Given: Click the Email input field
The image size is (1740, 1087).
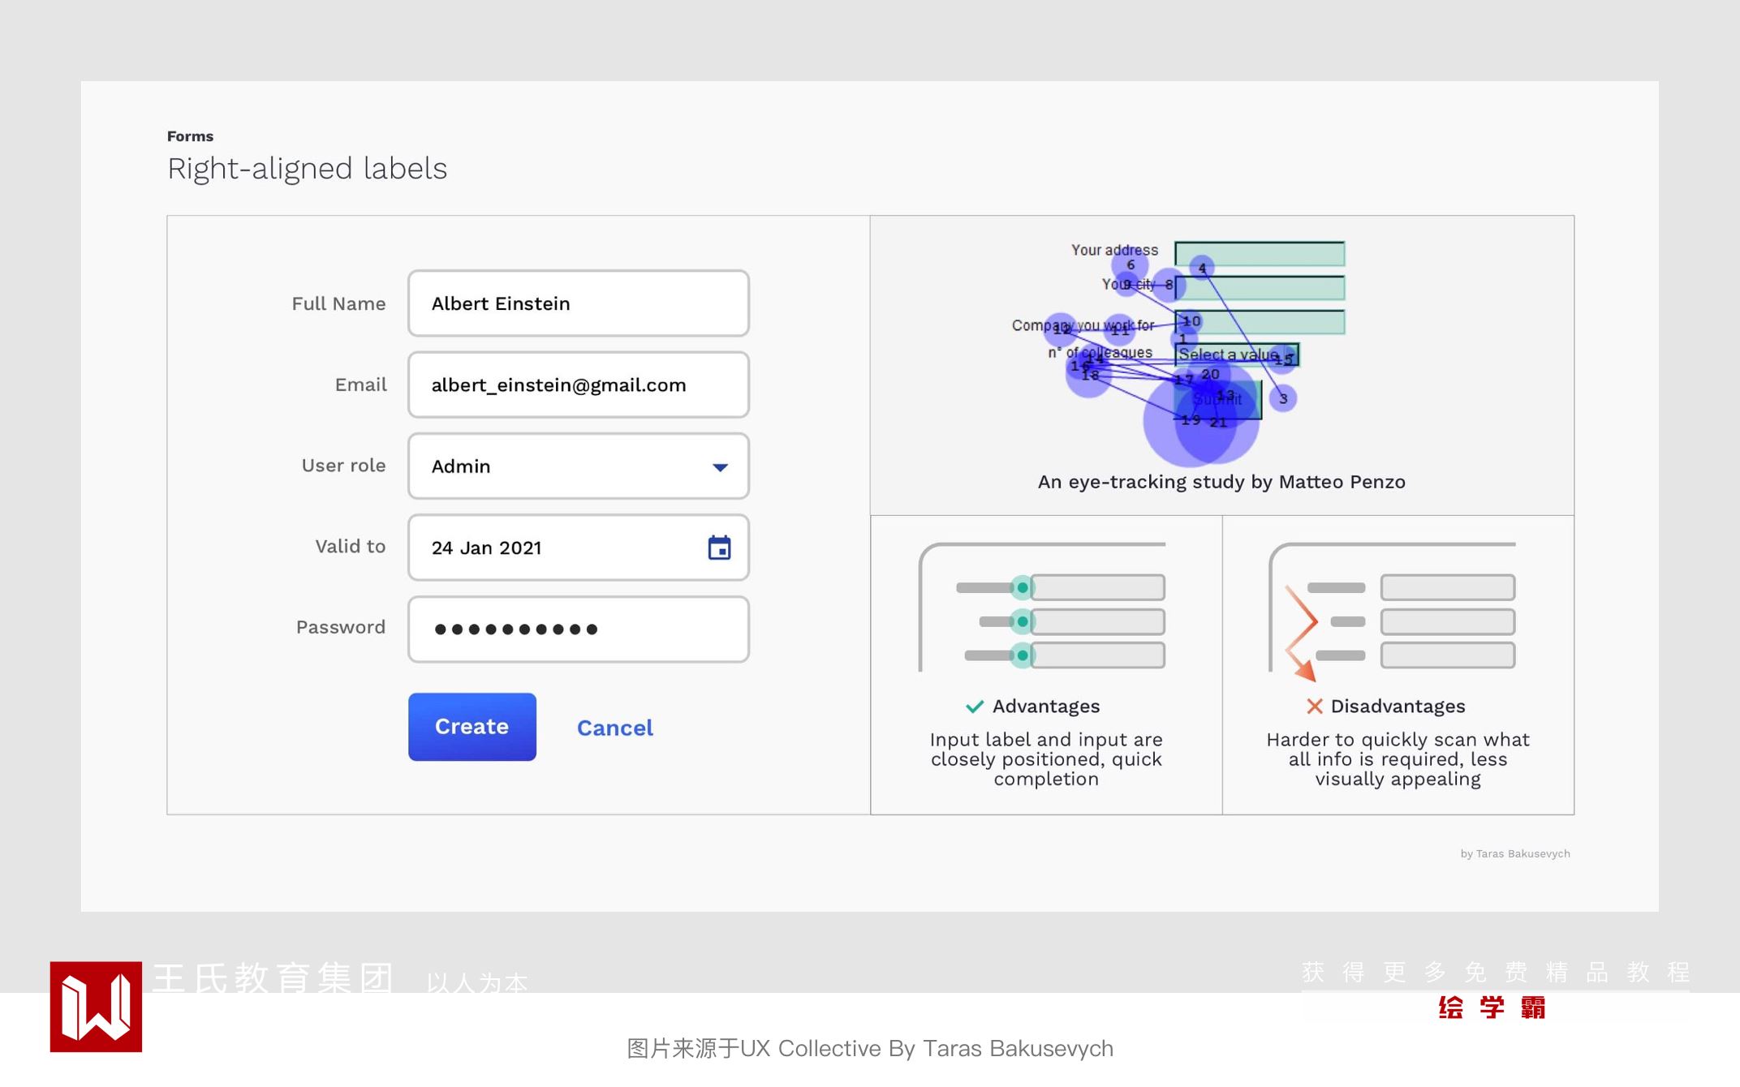Looking at the screenshot, I should click(x=578, y=385).
